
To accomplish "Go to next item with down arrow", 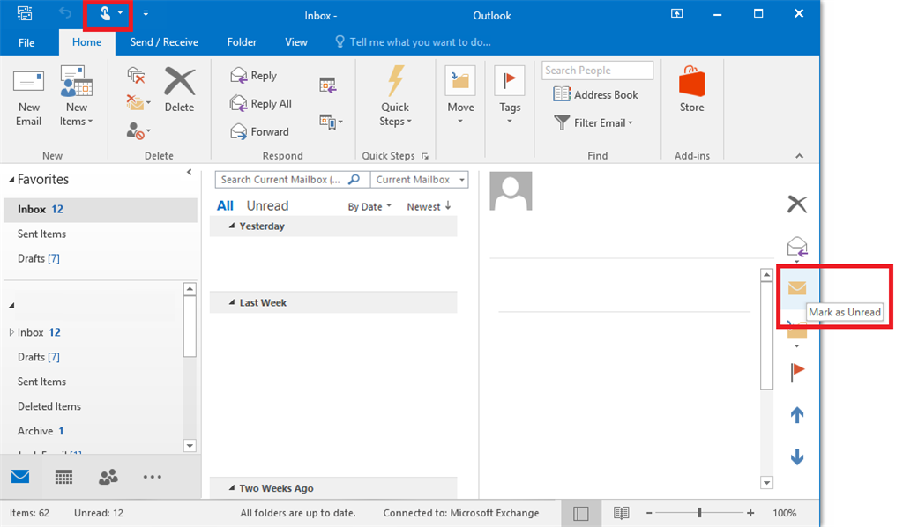I will (797, 456).
